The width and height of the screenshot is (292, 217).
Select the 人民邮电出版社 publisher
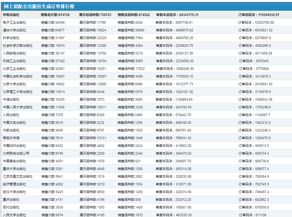coord(14,53)
